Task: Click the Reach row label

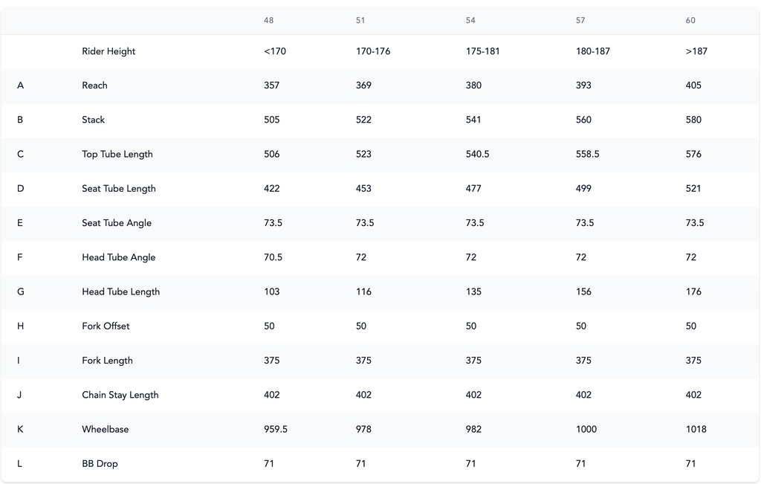Action: pyautogui.click(x=94, y=85)
